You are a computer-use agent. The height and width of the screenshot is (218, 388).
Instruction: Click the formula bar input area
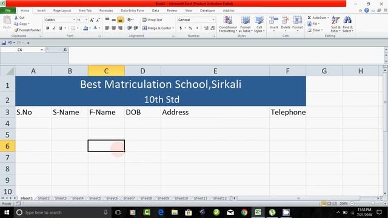226,56
